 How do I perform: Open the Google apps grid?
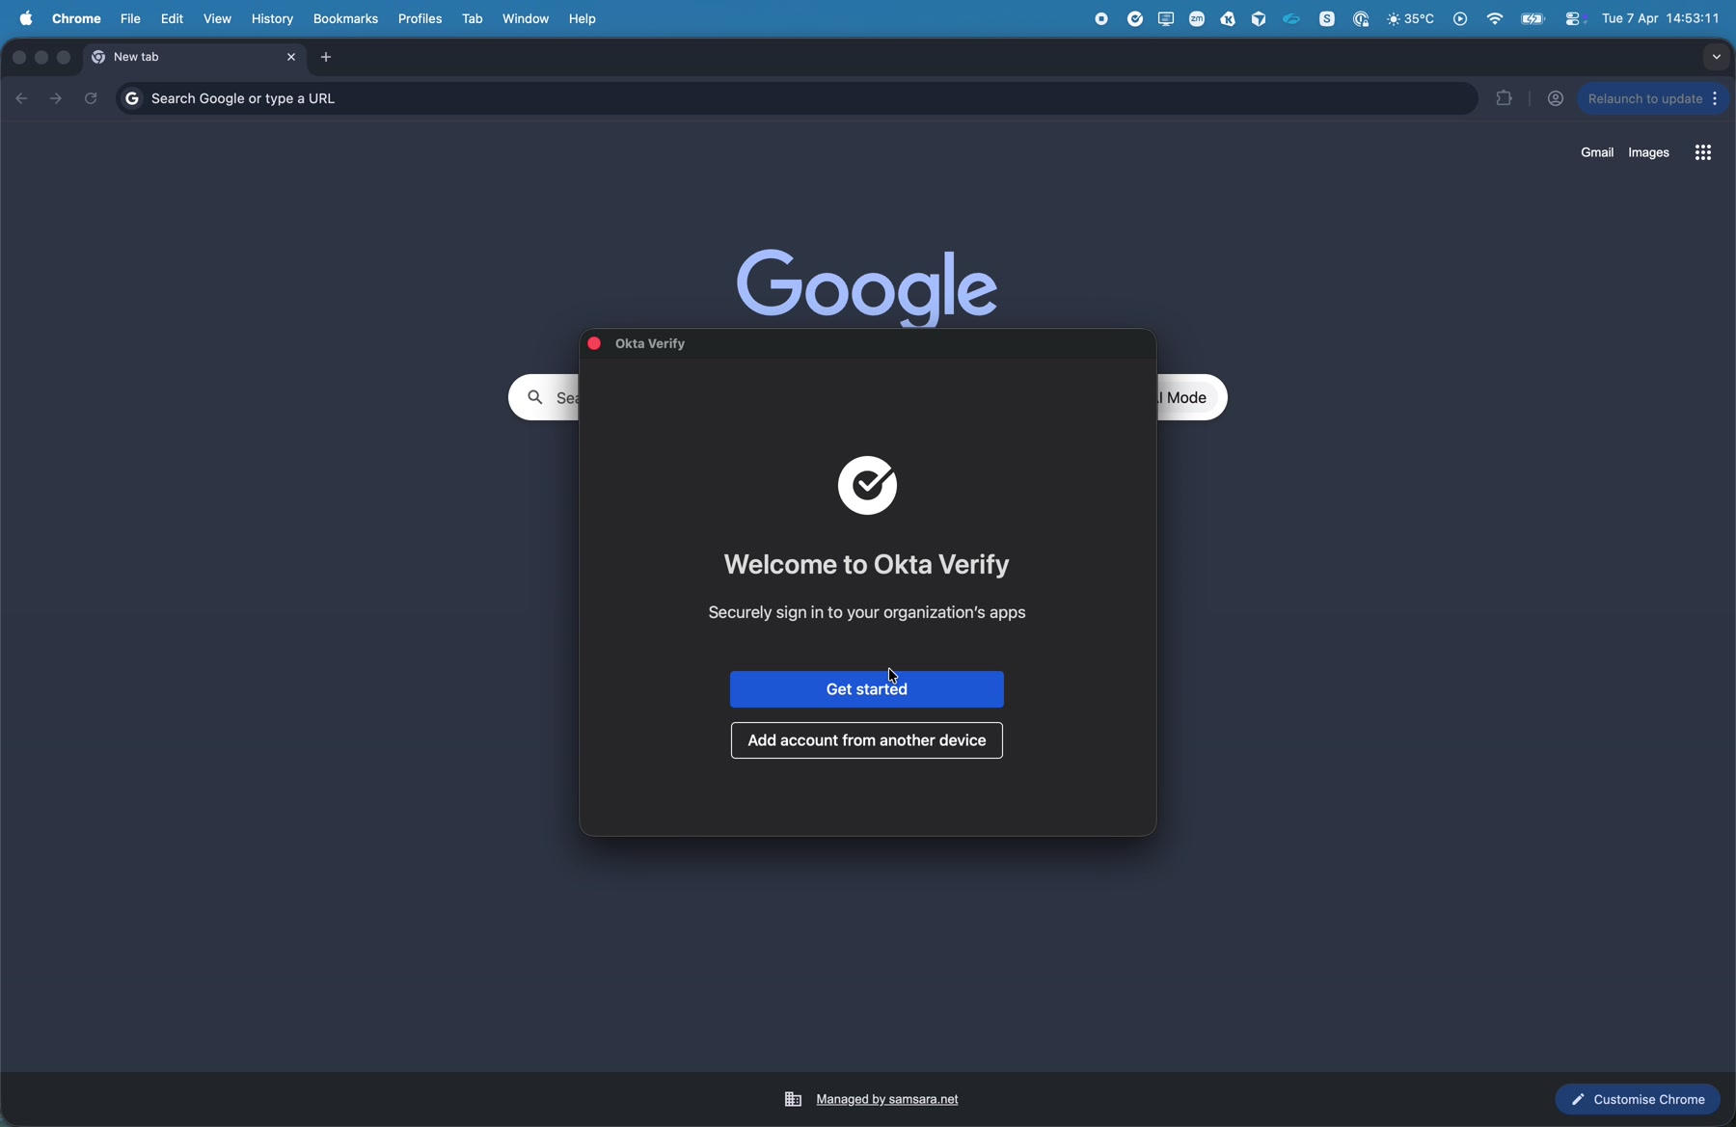(1703, 152)
